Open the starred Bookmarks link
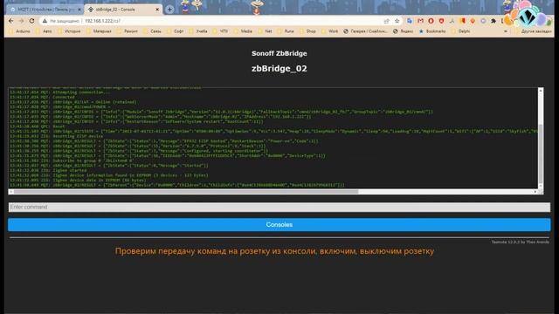Image resolution: width=559 pixels, height=314 pixels. point(432,31)
